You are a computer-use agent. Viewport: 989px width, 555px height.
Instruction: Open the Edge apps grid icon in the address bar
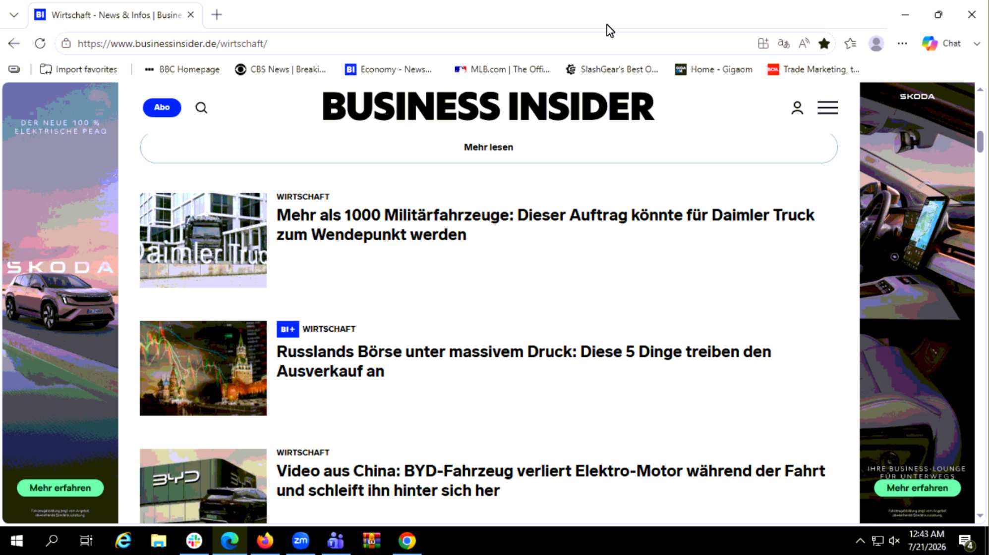click(x=763, y=44)
